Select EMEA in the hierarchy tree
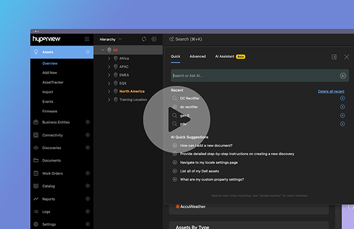This screenshot has height=229, width=354. tap(124, 75)
